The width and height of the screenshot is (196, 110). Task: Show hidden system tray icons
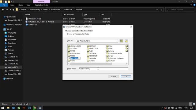[162, 108]
